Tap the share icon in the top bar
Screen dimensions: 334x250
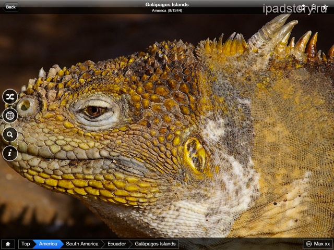pyautogui.click(x=302, y=7)
